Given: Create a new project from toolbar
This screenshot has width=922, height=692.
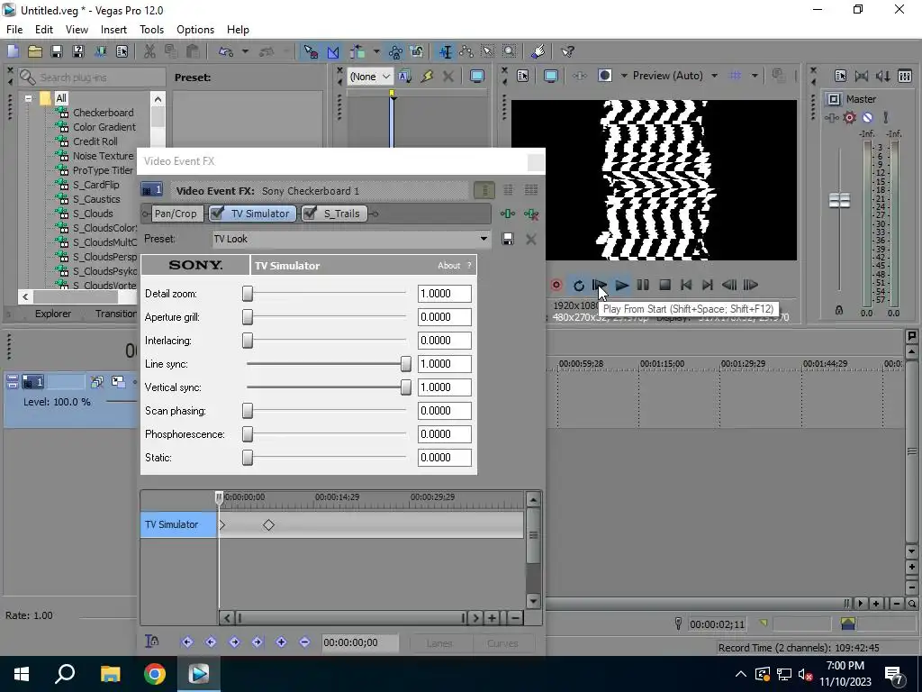Looking at the screenshot, I should (x=13, y=51).
